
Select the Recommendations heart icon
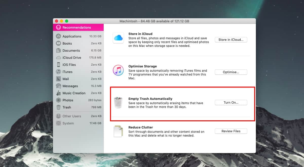59,27
